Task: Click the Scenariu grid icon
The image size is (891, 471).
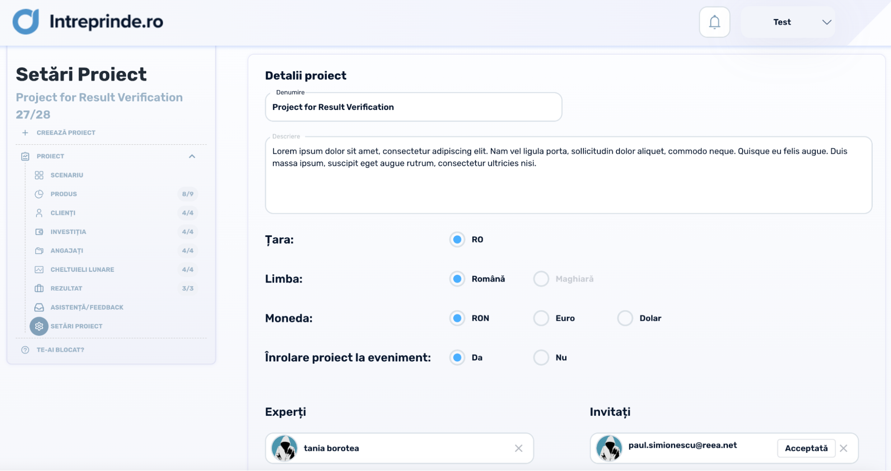Action: pyautogui.click(x=39, y=175)
